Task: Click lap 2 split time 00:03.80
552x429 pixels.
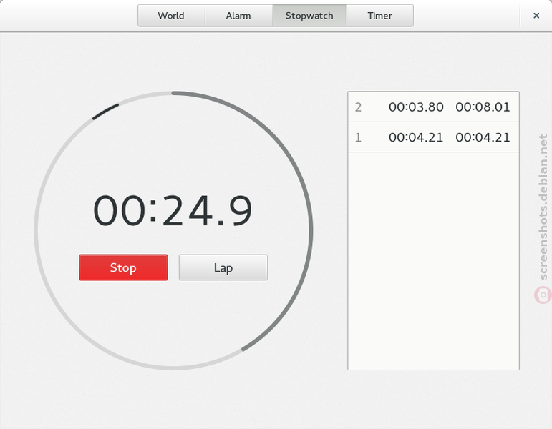Action: tap(416, 107)
